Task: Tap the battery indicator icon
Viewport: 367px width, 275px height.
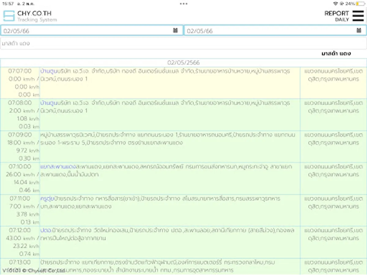Action: pos(360,4)
